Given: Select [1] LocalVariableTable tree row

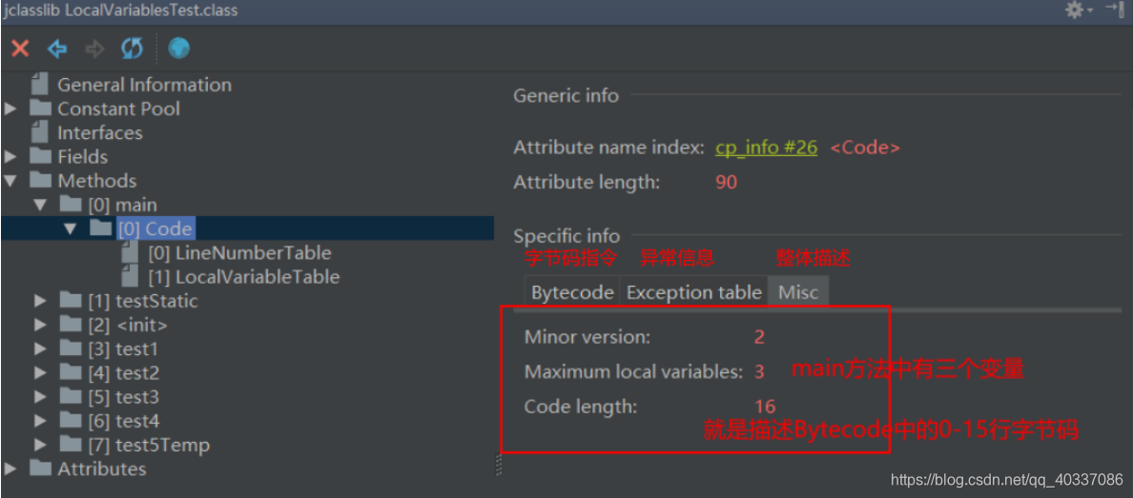Looking at the screenshot, I should (243, 276).
